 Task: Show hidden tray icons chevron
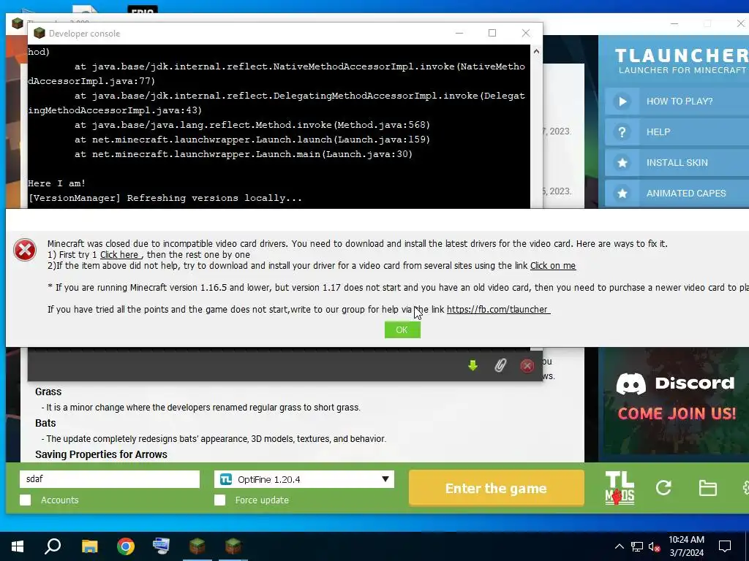(x=619, y=546)
